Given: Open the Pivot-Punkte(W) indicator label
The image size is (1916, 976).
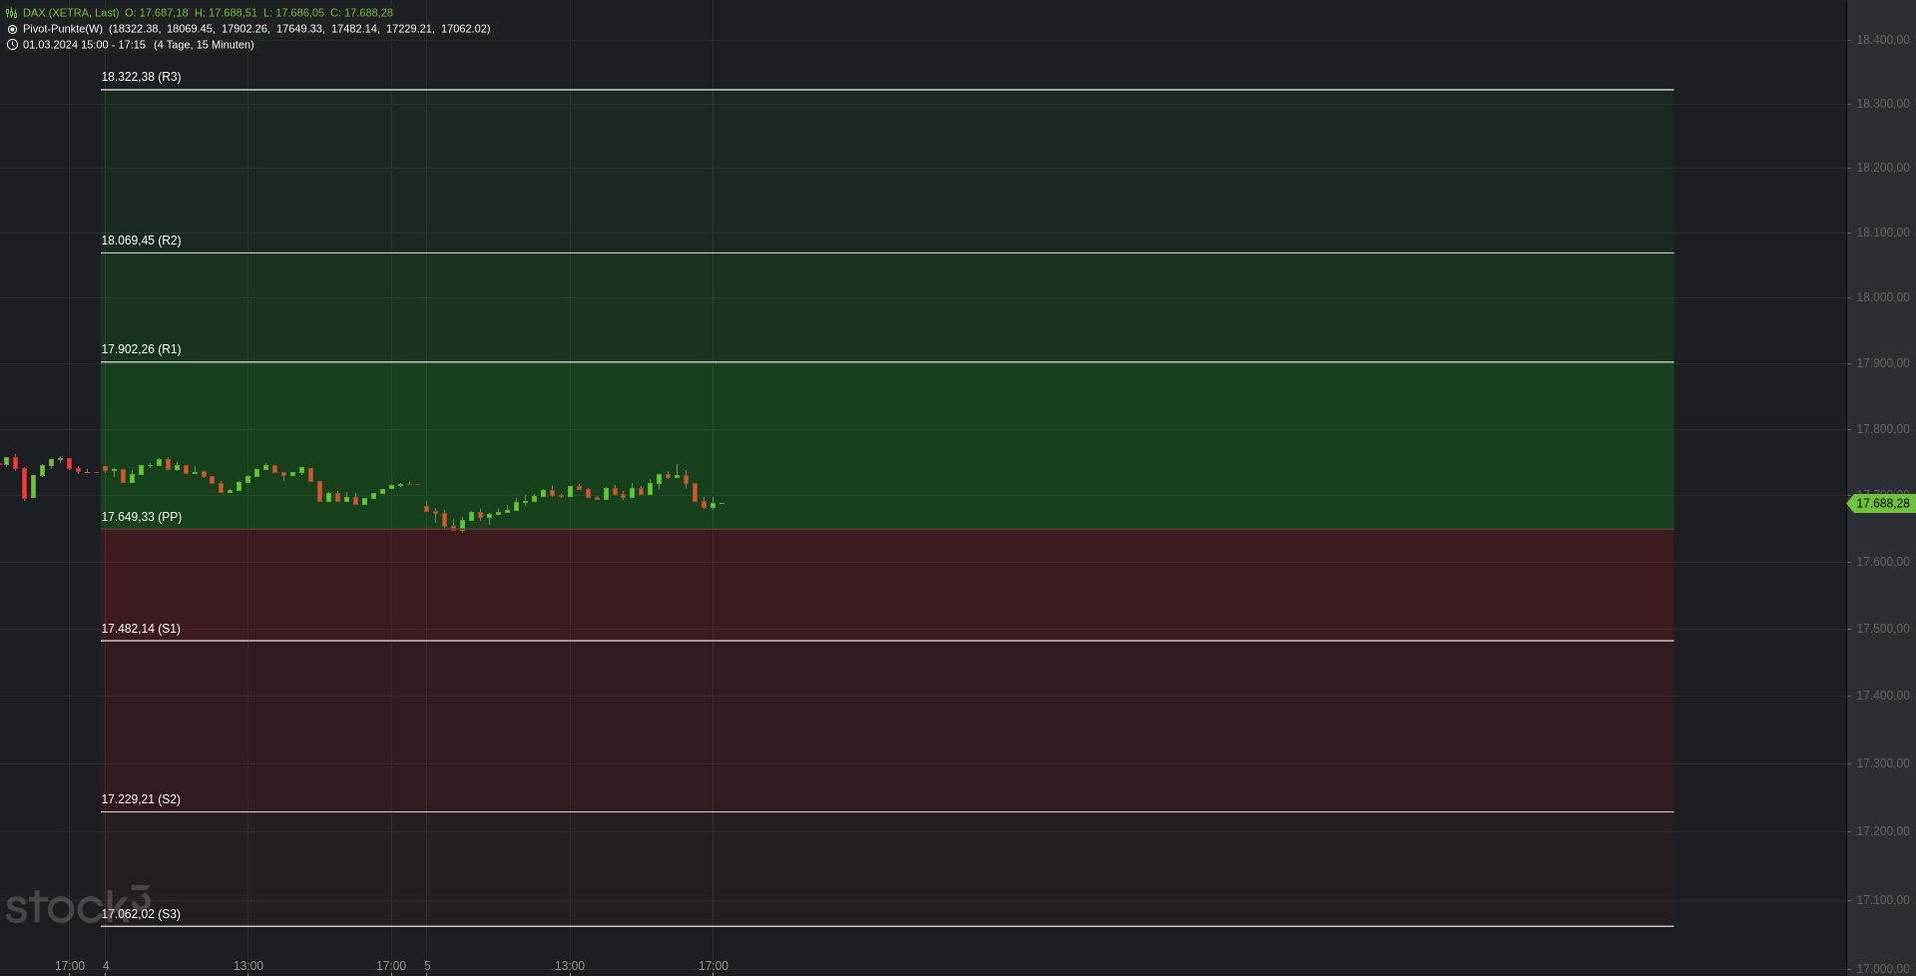Looking at the screenshot, I should (x=63, y=29).
